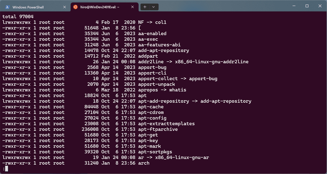This screenshot has height=174, width=327.
Task: Click the file size value 84448
Action: tap(92, 107)
